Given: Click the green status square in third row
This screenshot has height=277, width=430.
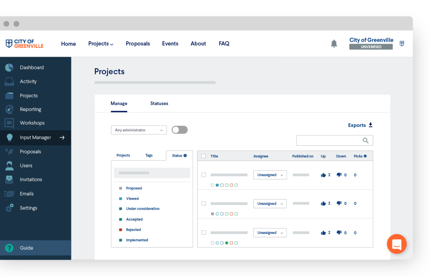Looking at the screenshot, I should pos(227,243).
